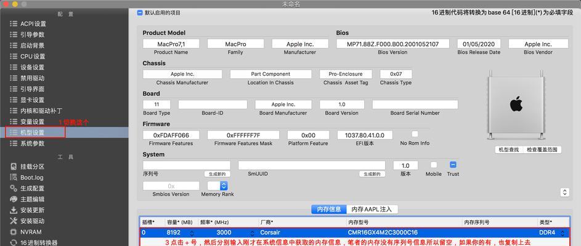Click the 禁用驱动 list icon
The height and width of the screenshot is (246, 581).
coord(14,78)
